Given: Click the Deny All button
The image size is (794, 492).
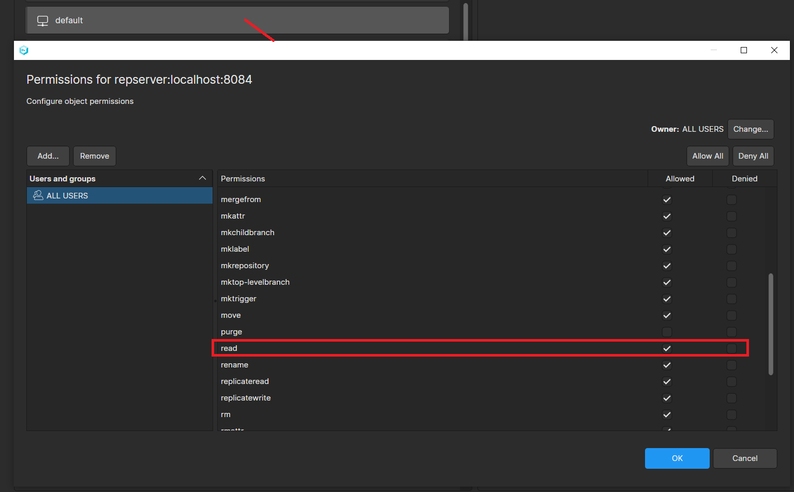Looking at the screenshot, I should [753, 156].
